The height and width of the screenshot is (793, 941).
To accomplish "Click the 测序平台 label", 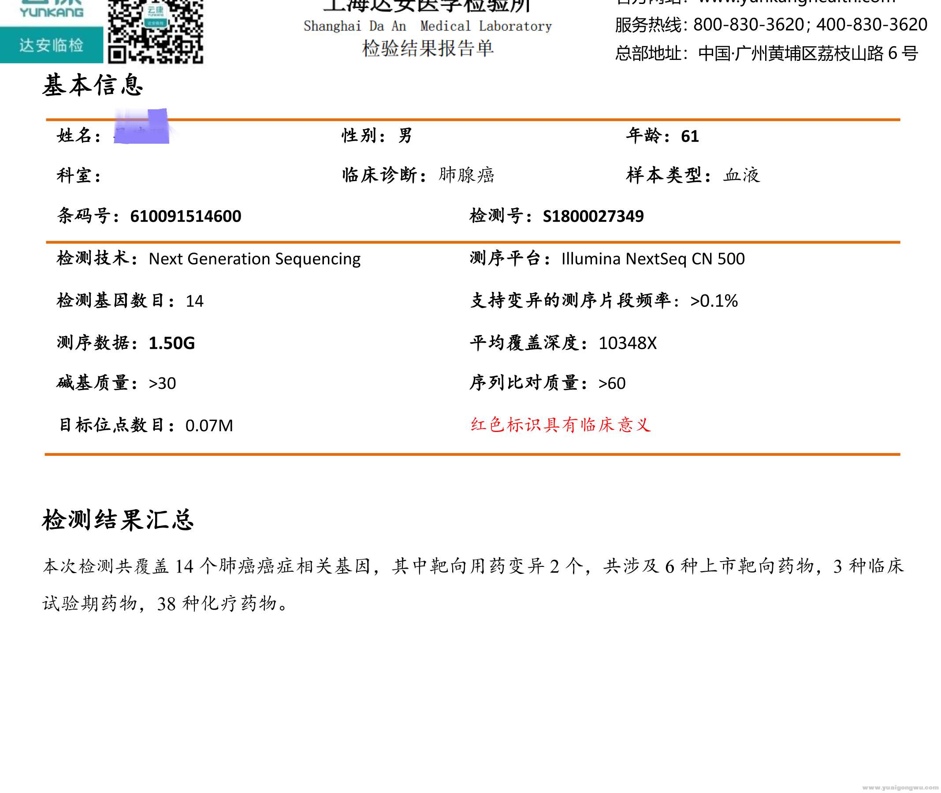I will click(510, 258).
